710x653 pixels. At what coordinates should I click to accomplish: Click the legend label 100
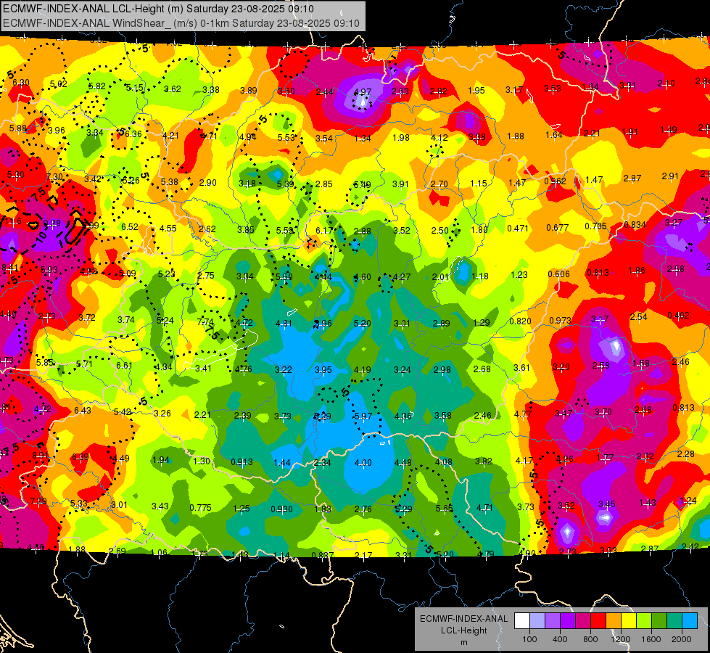tap(529, 639)
